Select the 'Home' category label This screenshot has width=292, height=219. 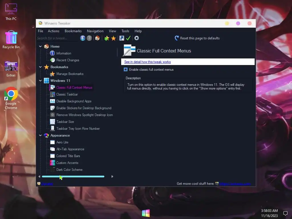click(55, 46)
